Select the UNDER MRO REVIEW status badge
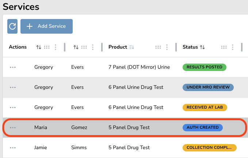 point(208,87)
